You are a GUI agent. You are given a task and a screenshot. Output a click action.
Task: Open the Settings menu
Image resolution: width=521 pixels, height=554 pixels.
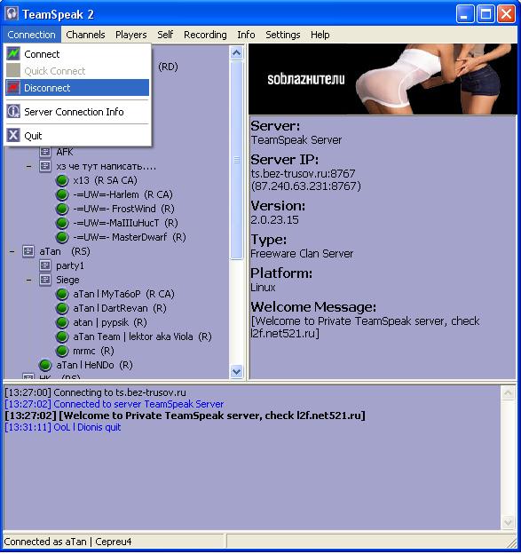pyautogui.click(x=282, y=35)
